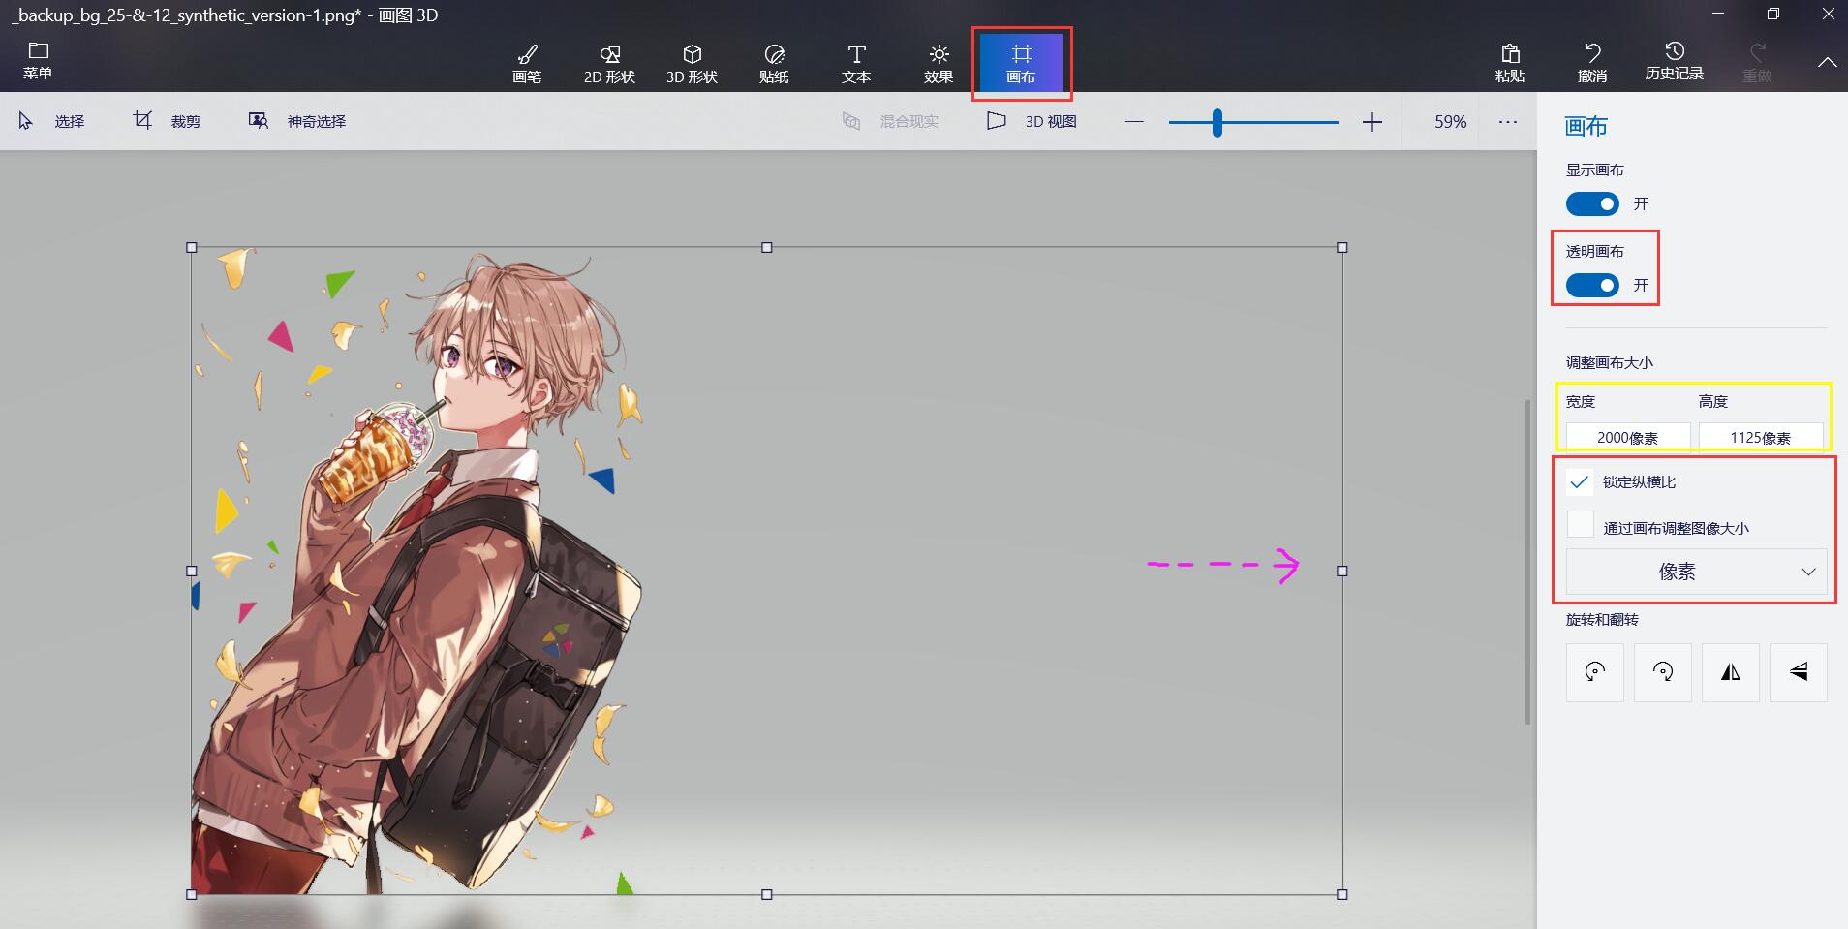Click the 59% zoom percentage value

point(1450,122)
